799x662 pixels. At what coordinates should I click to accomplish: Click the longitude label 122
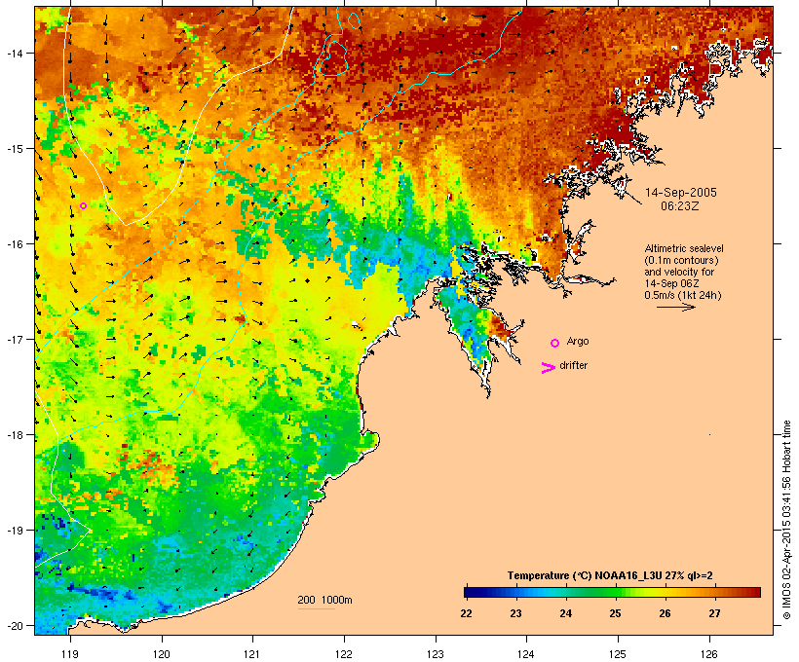344,654
